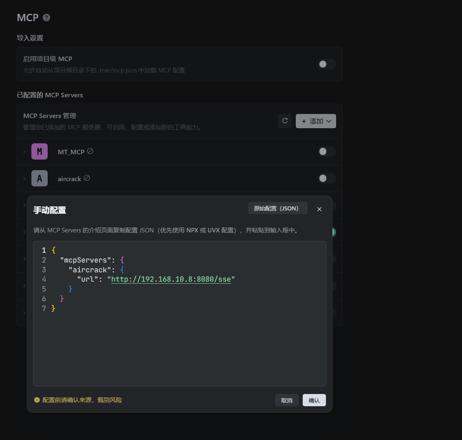462x440 pixels.
Task: Click the warning info icon at dialog bottom
Action: pos(37,400)
